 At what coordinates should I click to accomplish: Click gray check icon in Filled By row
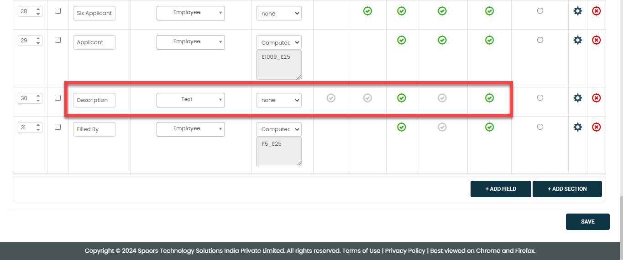click(x=442, y=127)
